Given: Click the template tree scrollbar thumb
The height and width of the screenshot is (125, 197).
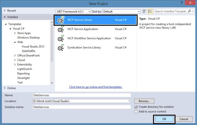Looking at the screenshot, I should 52,43.
